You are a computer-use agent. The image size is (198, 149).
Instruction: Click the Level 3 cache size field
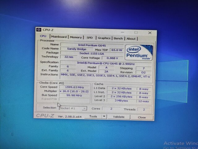[x=122, y=101]
